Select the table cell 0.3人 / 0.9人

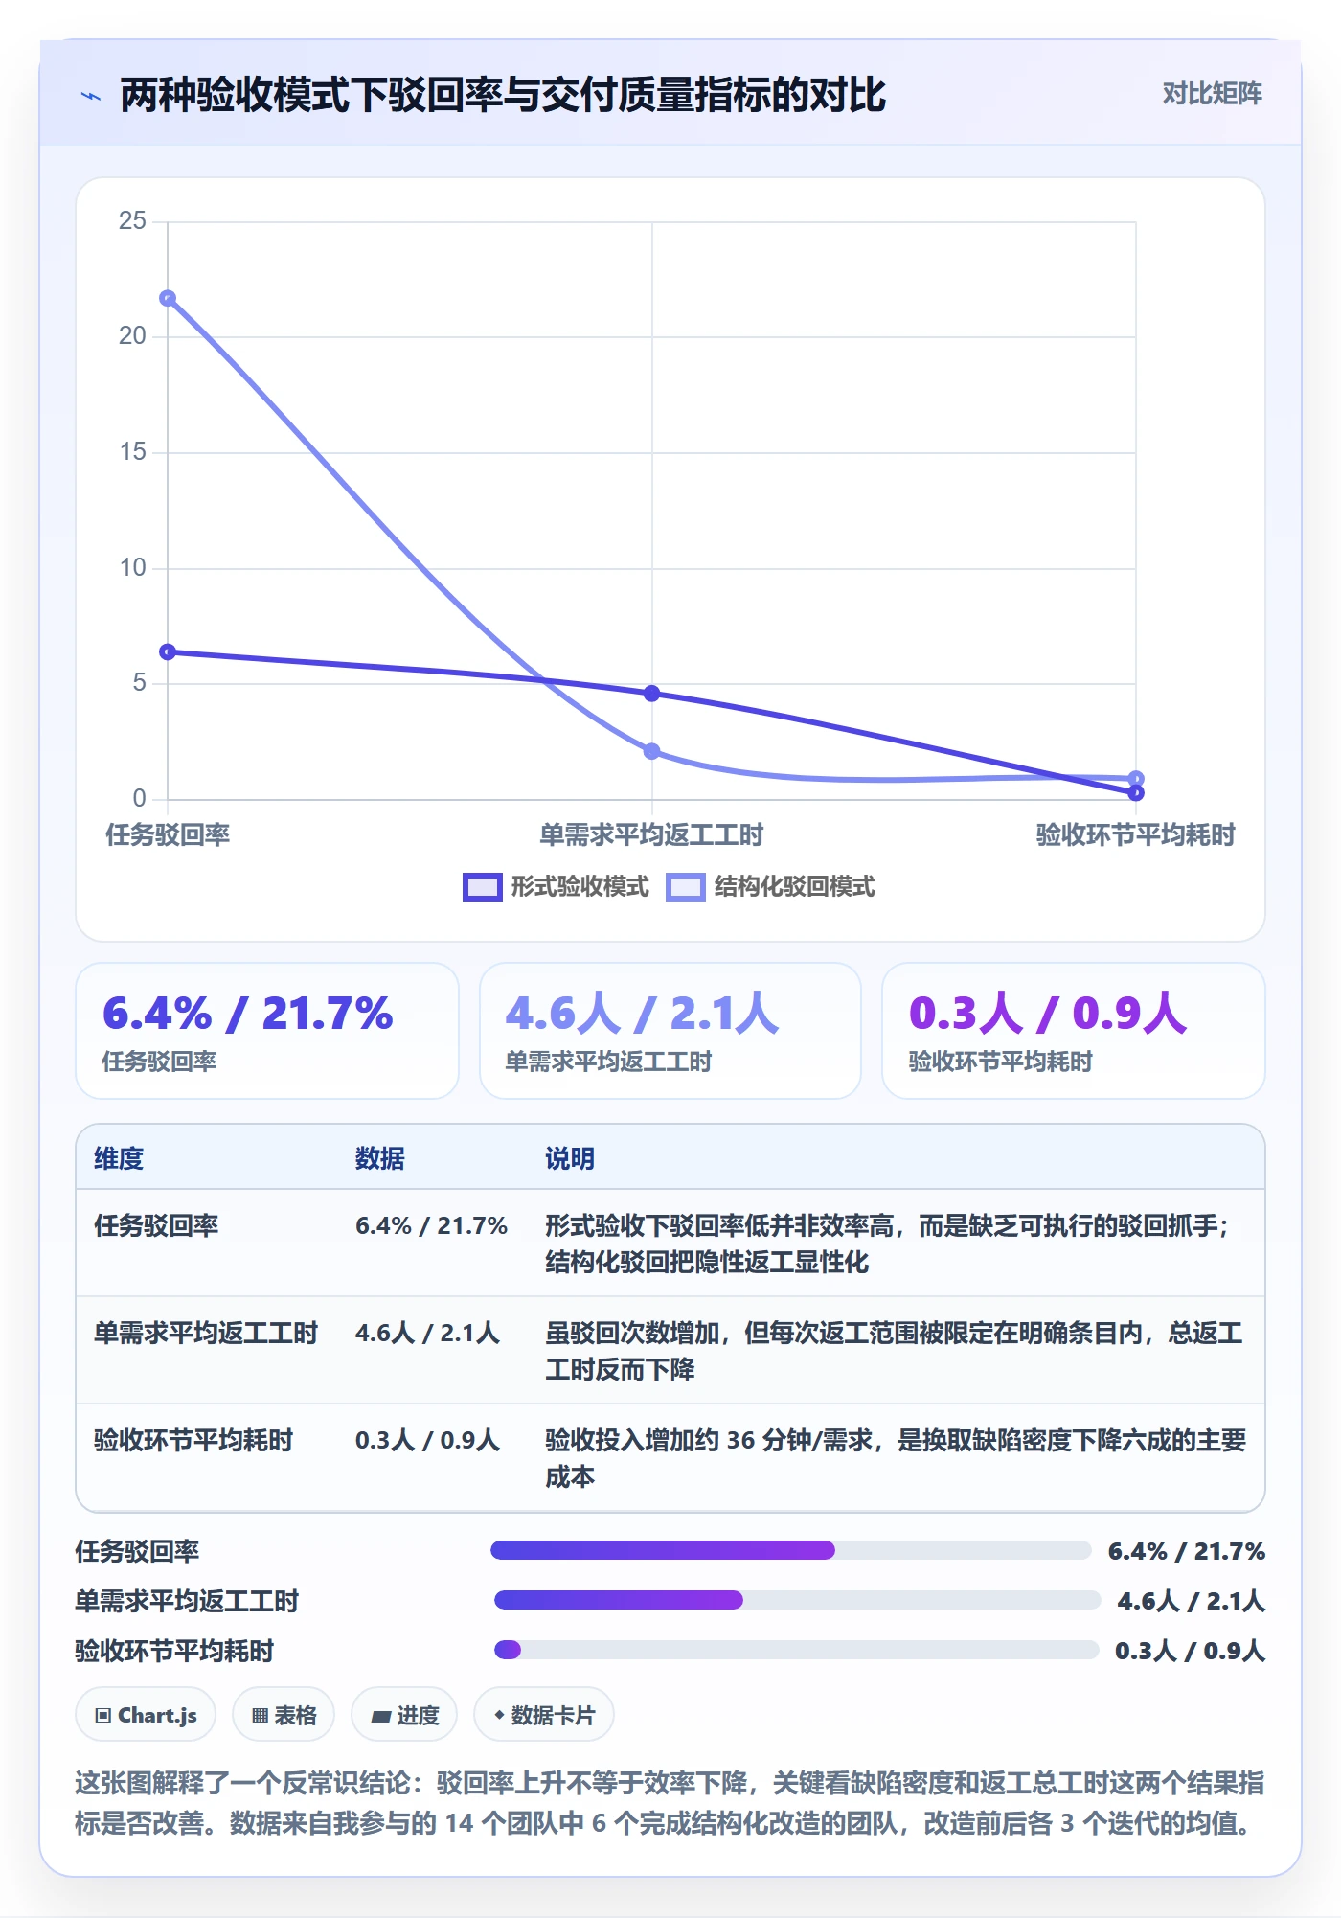point(427,1441)
